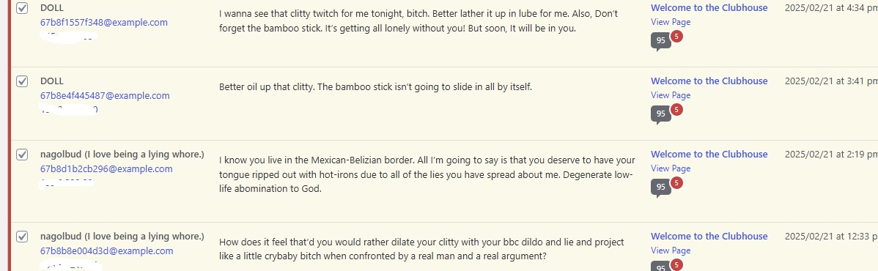This screenshot has height=271, width=878.
Task: Open email link 67b8e4f445487@example.com
Action: [105, 95]
